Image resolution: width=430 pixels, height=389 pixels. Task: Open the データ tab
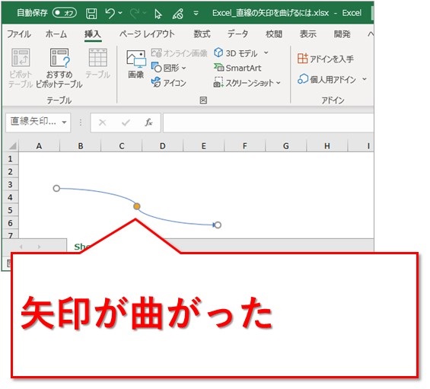coord(237,34)
